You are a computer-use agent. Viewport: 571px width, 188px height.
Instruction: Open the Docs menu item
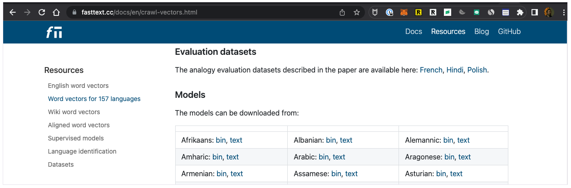tap(413, 32)
